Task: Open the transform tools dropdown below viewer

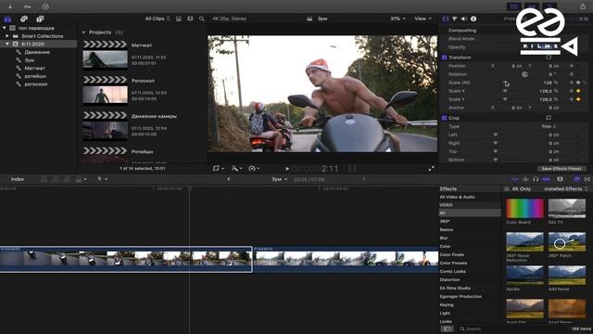Action: (x=219, y=169)
